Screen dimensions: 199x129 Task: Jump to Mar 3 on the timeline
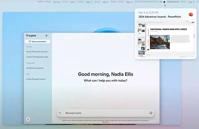(105, 2)
